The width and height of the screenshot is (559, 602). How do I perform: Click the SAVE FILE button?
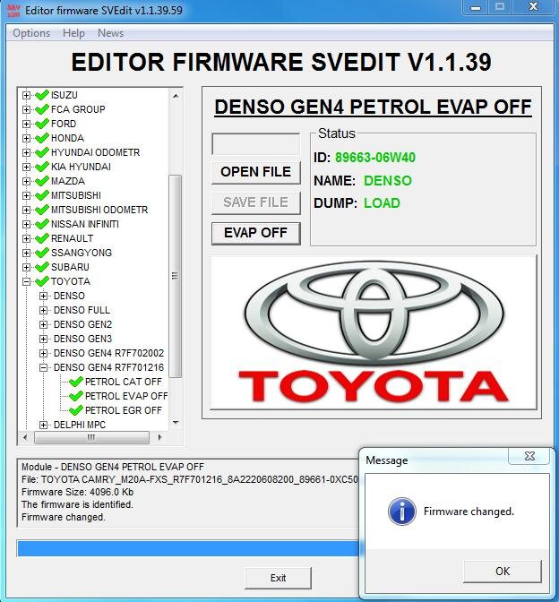coord(255,202)
